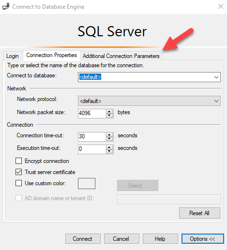Click the Connection time-out value field
Image resolution: width=227 pixels, height=250 pixels.
coord(92,137)
